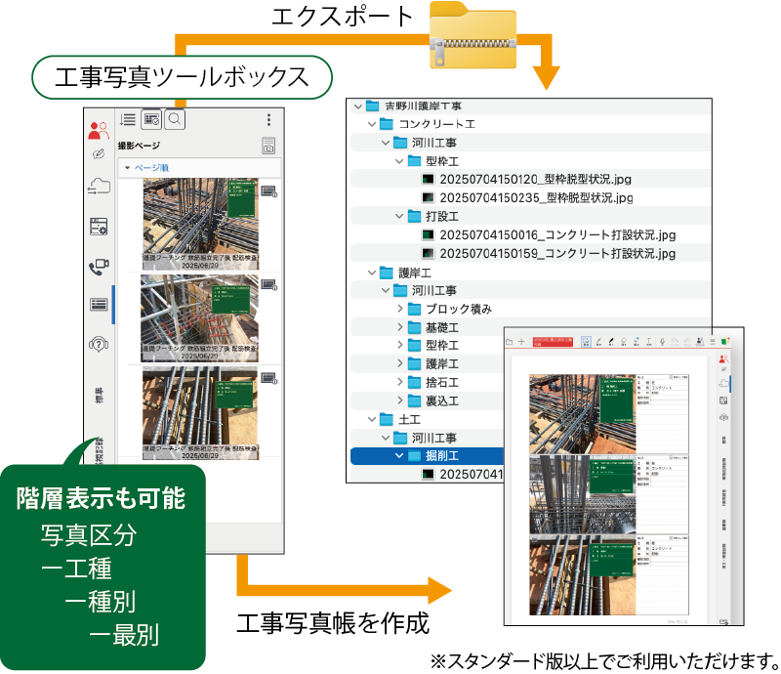Pick the red pen tool in album toolbar
Viewport: 781px width, 674px height.
598,342
